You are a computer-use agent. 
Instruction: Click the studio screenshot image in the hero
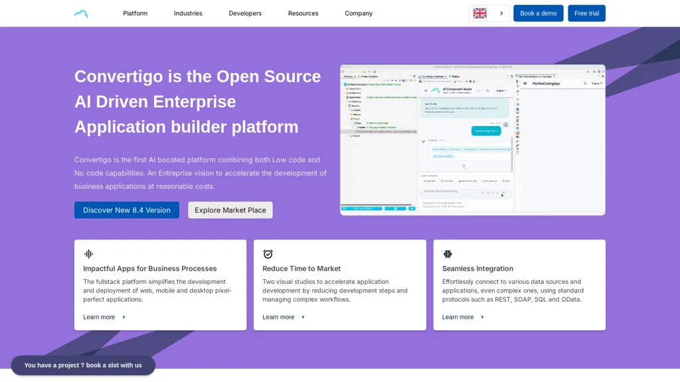point(473,140)
